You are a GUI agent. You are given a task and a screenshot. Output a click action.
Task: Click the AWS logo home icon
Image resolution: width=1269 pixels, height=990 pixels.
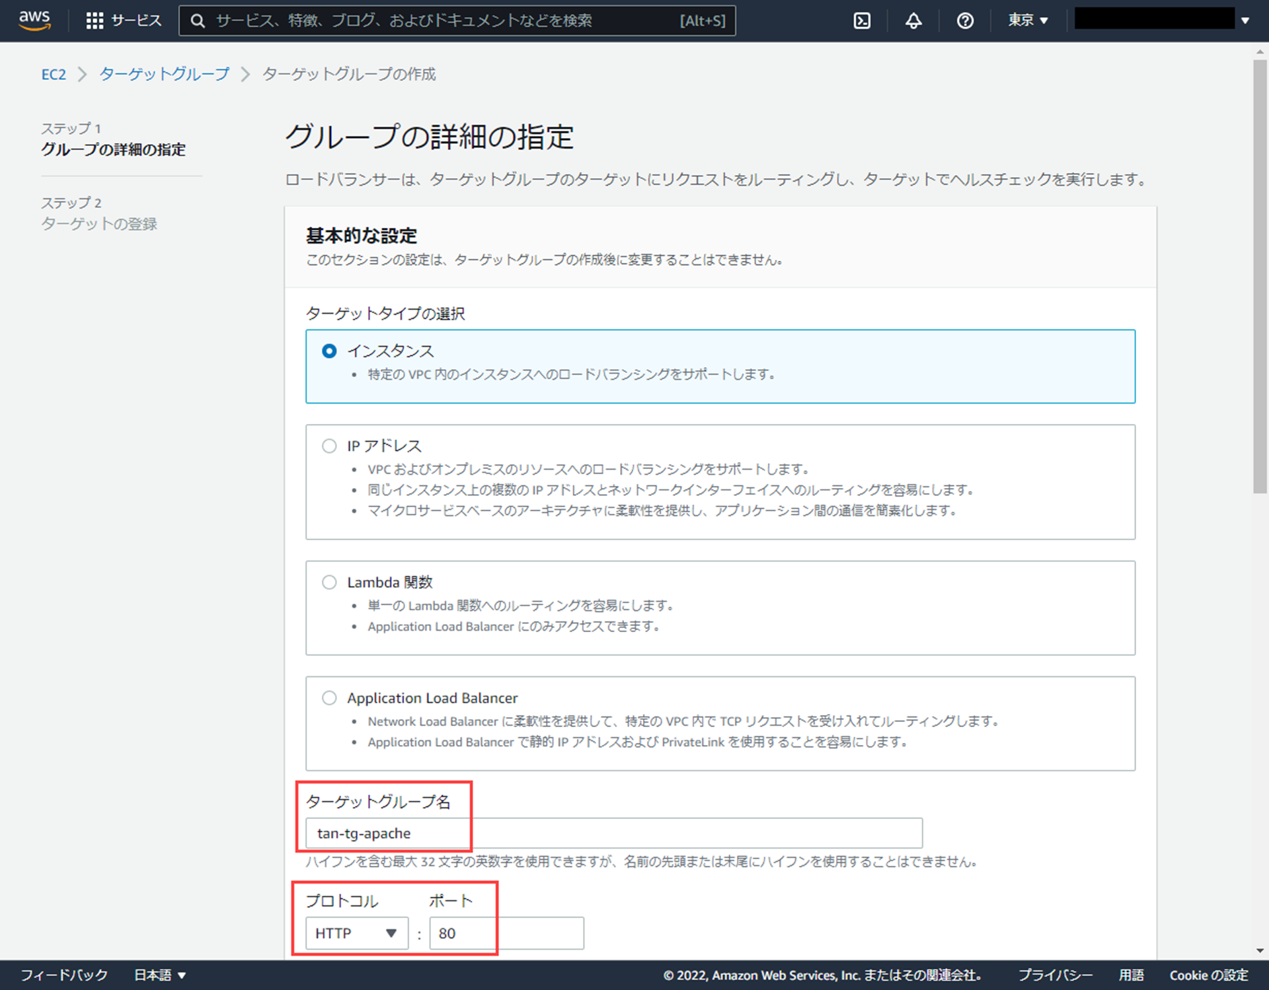(34, 20)
